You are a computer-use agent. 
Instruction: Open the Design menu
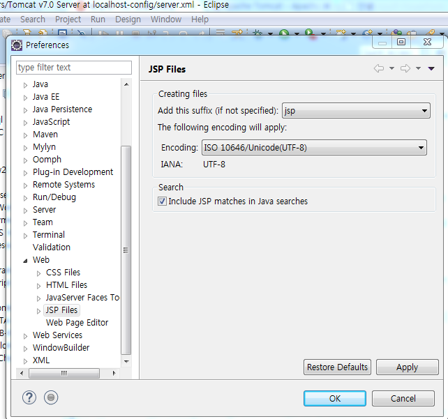128,20
